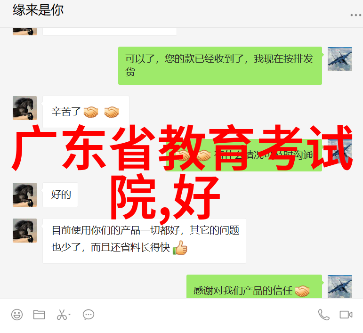Screen dimensions: 363x333
Task: Select the 感谢对我们产品的信任 message
Action: point(254,286)
